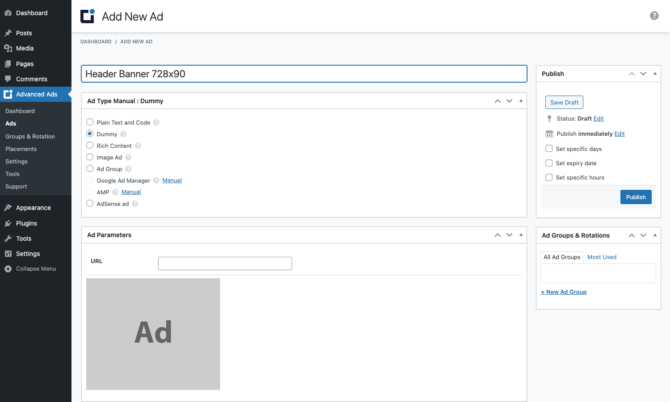The width and height of the screenshot is (670, 402).
Task: Edit the Publish immediately schedule link
Action: [x=620, y=134]
